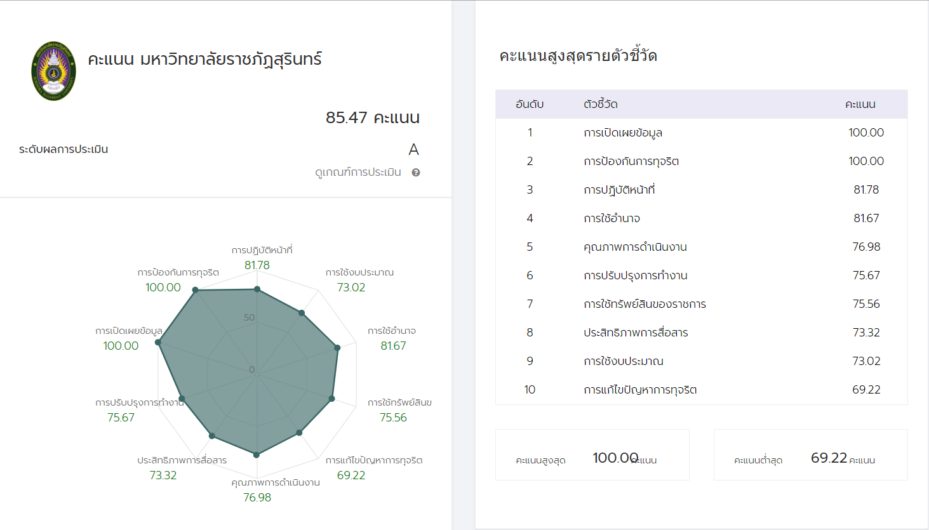The height and width of the screenshot is (530, 929).
Task: Click radar chart point for การป้องกันการทุจริต
Action: coord(196,290)
